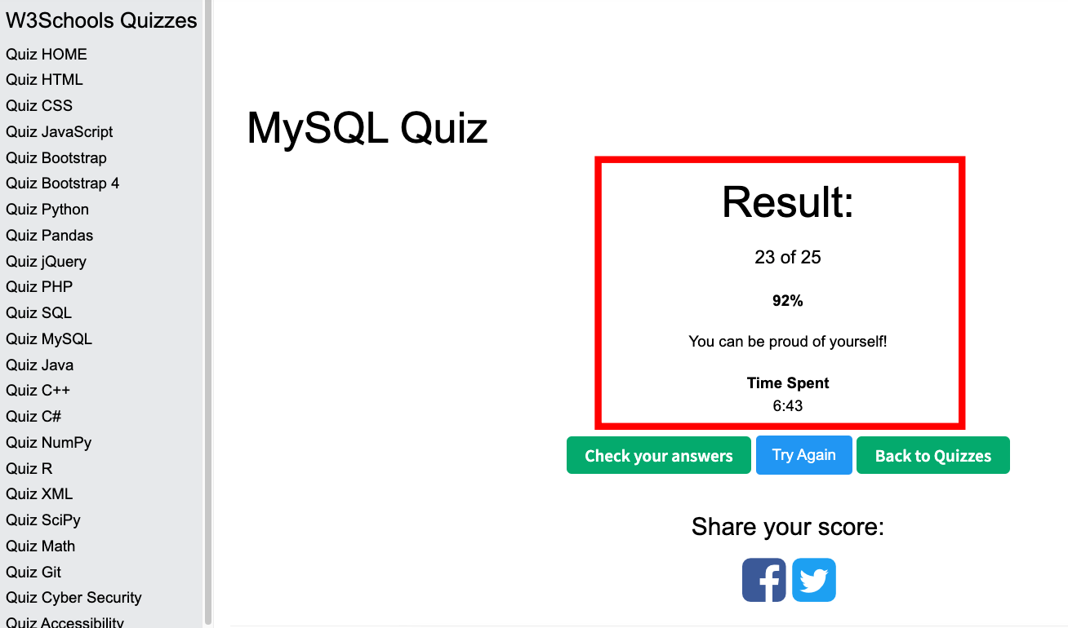Open Quiz MySQL sidebar entry

49,338
